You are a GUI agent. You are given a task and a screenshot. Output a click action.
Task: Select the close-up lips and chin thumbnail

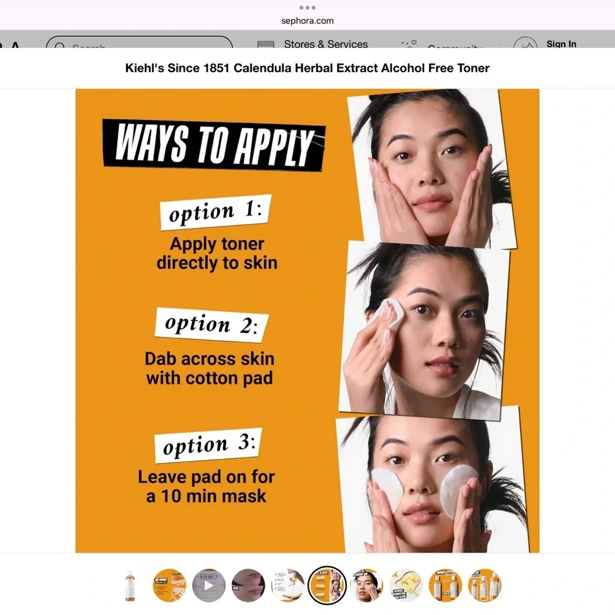(248, 585)
